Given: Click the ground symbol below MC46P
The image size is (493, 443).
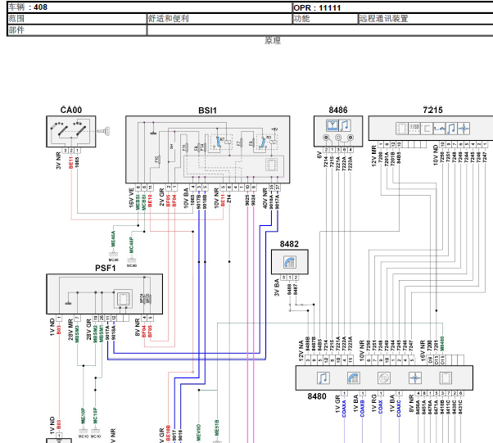Looking at the screenshot, I should coord(131,261).
